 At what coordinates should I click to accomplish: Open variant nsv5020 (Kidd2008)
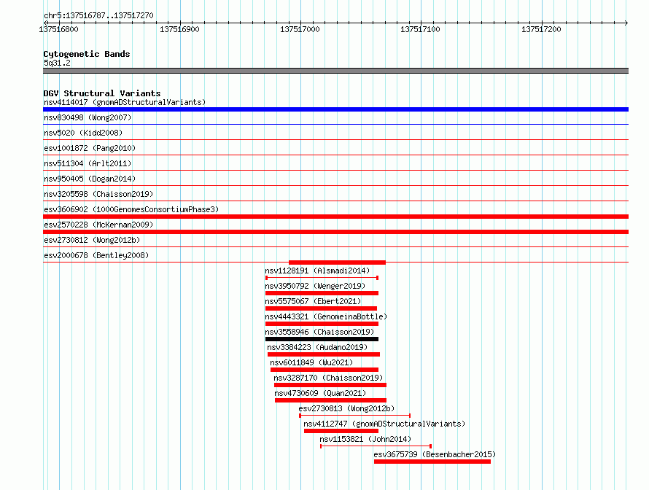pos(83,133)
